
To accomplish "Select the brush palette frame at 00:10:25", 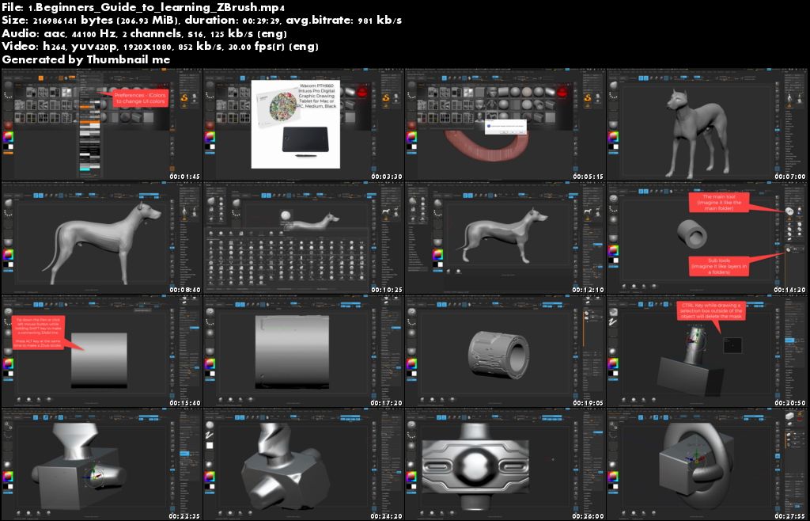I will point(303,238).
